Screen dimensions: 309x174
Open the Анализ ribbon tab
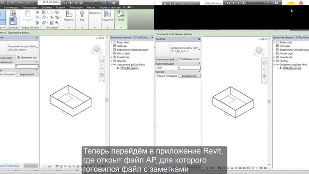pos(91,7)
